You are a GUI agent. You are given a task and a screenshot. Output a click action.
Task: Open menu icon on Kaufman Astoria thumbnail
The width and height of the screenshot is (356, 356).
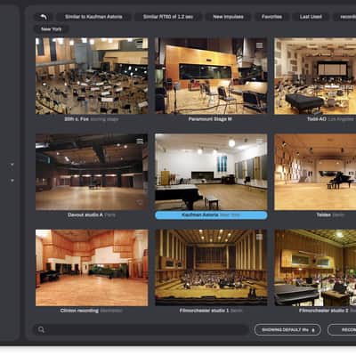(x=259, y=142)
